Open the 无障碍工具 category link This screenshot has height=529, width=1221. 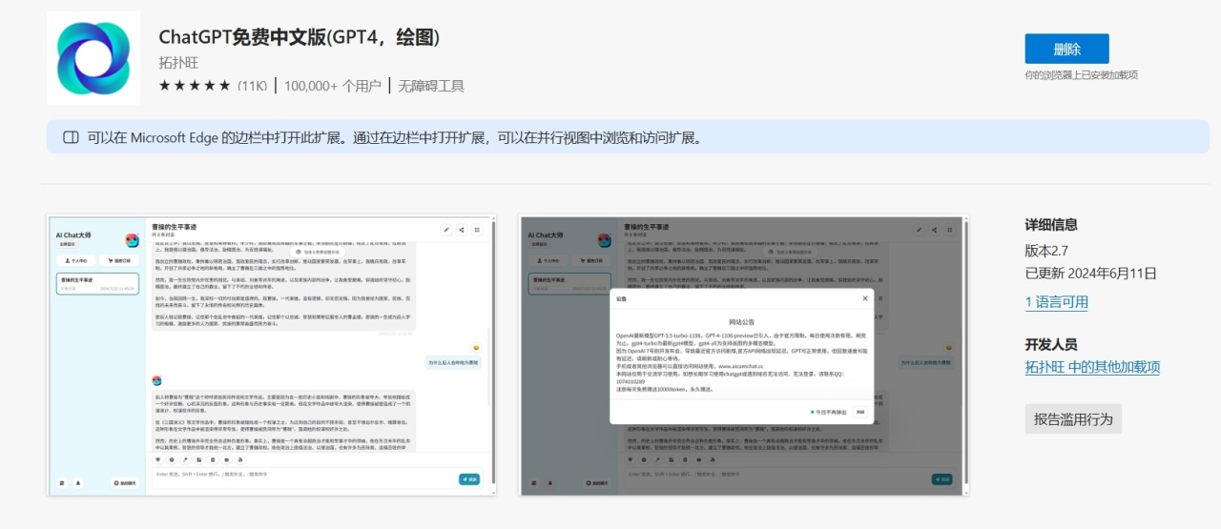[x=431, y=86]
